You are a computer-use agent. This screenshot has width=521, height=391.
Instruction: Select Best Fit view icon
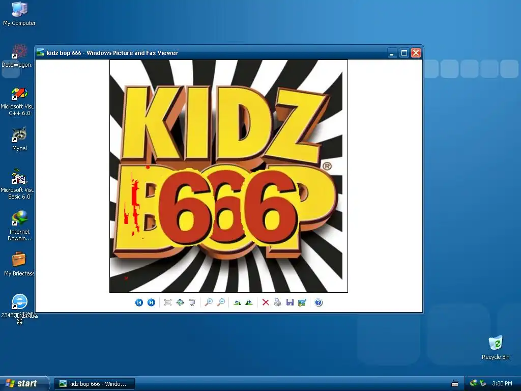pyautogui.click(x=168, y=302)
